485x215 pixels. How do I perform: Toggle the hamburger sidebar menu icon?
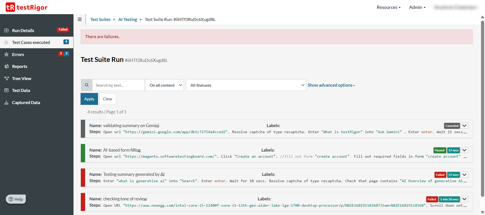[80, 19]
